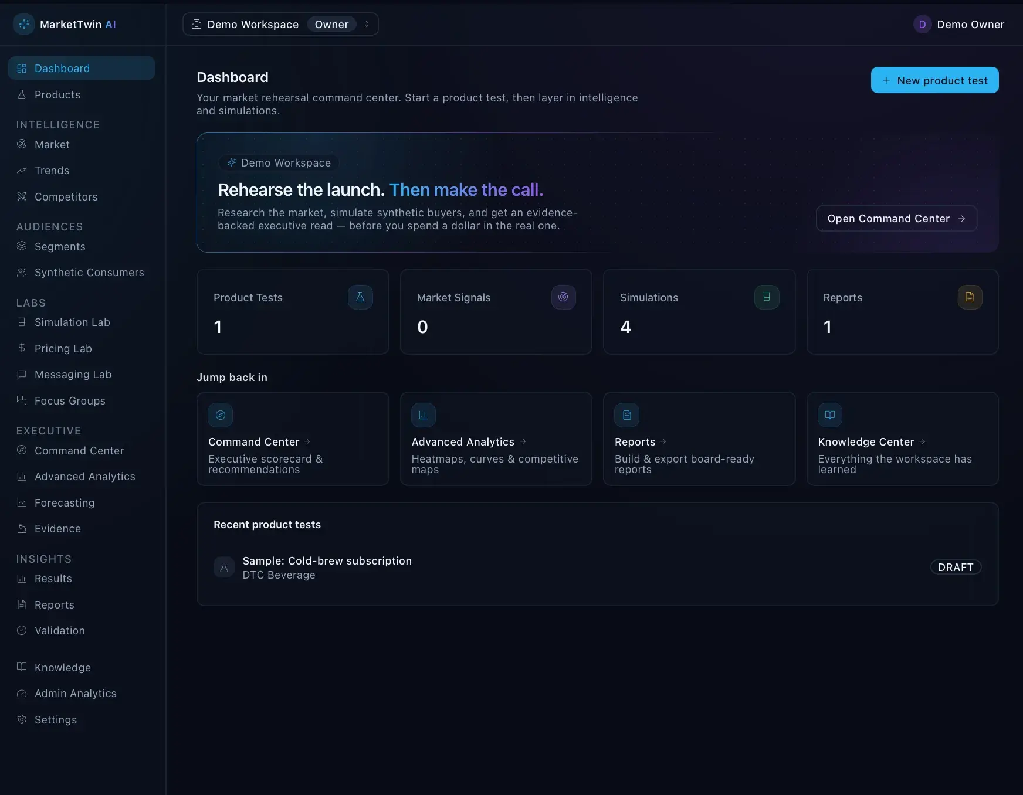Open Simulation Lab in the sidebar
1023x795 pixels.
pos(82,322)
